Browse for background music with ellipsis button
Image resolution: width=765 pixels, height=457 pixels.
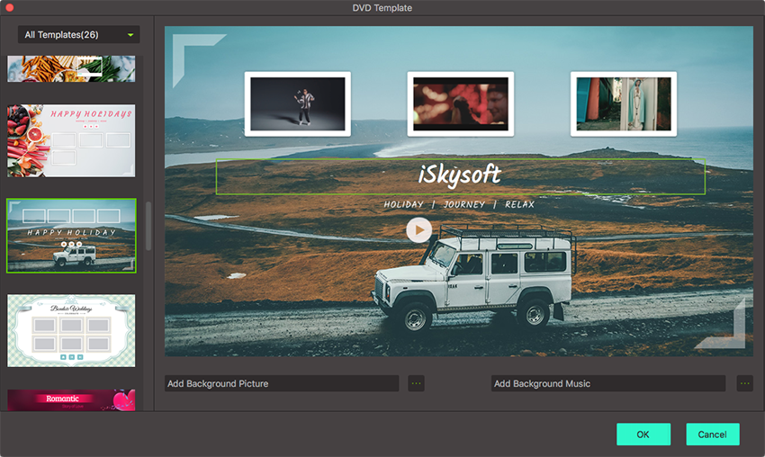tap(744, 383)
